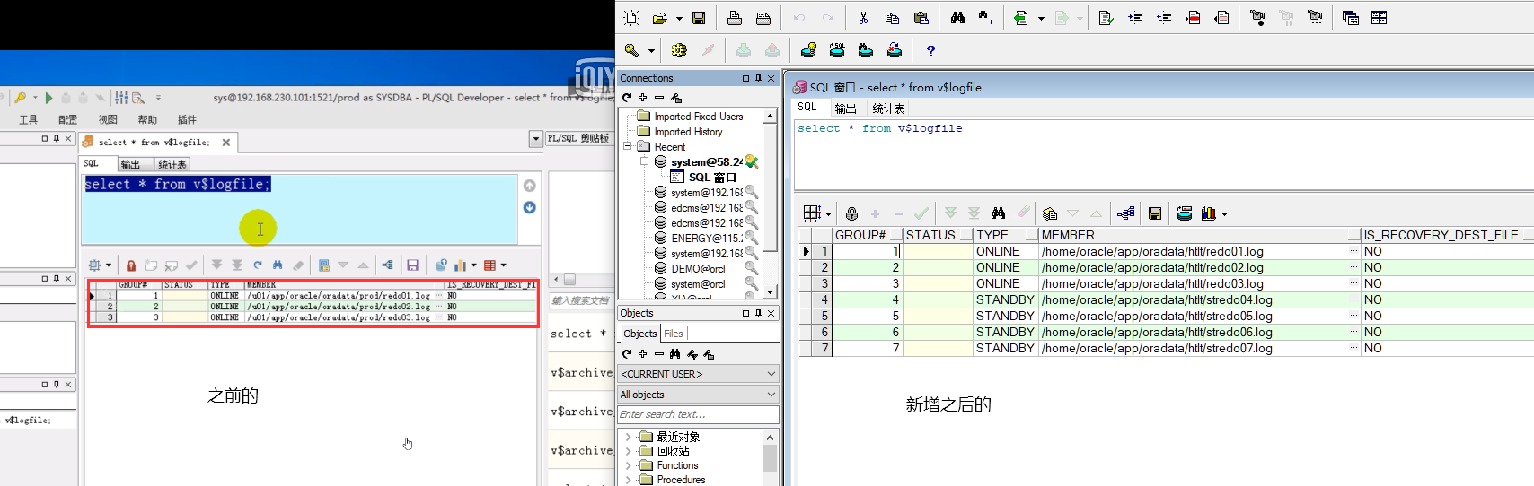Open the 配置 menu in left PL/SQL window

(x=68, y=119)
